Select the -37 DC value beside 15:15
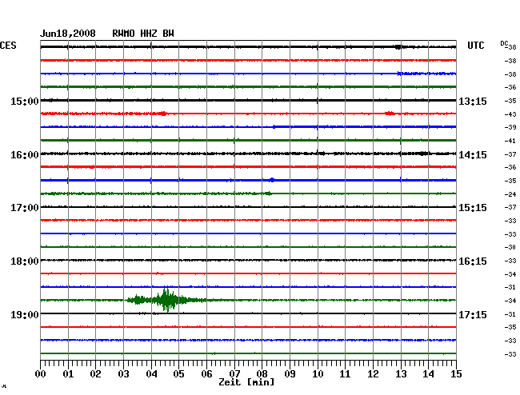Viewport: 520px width, 395px height. pos(510,207)
